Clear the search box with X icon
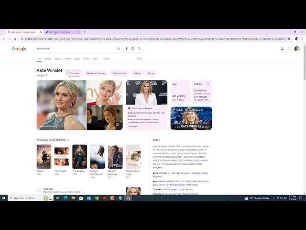The height and width of the screenshot is (230, 306). tap(119, 49)
